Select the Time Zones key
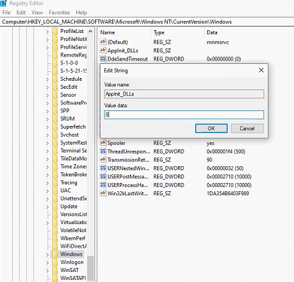294x282 pixels. click(73, 166)
